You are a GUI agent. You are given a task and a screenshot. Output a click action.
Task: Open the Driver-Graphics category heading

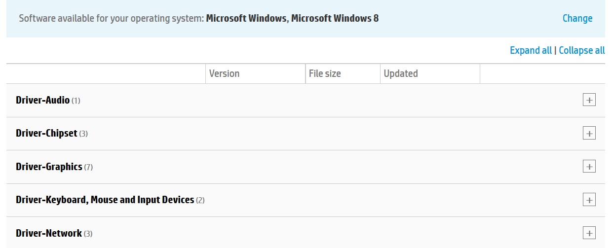point(49,167)
